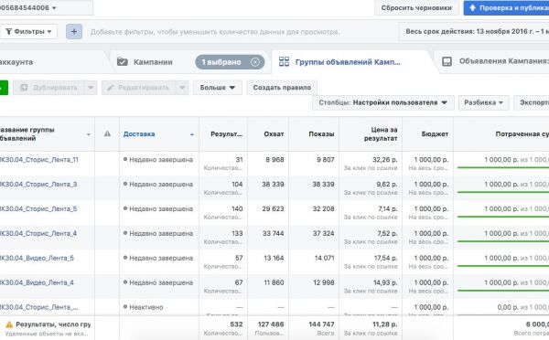The image size is (549, 340).
Task: Open ad set Сторис_Лента_3
Action: click(x=38, y=184)
